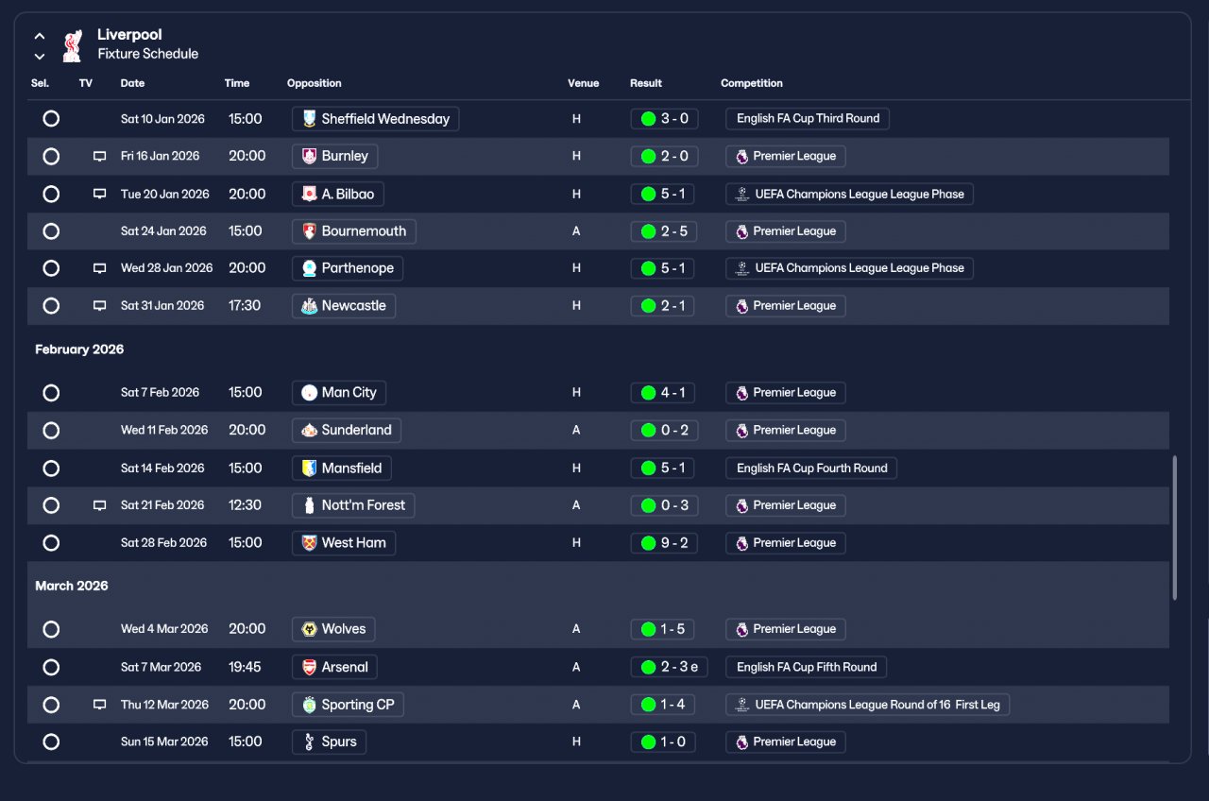Click the TV icon in the A. Bilbao row
The height and width of the screenshot is (801, 1209).
point(99,195)
